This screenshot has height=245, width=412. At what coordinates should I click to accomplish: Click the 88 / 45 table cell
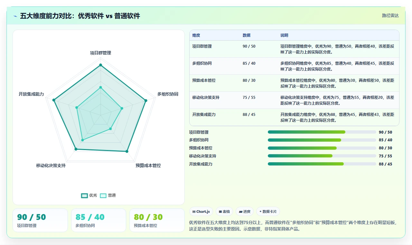(249, 115)
